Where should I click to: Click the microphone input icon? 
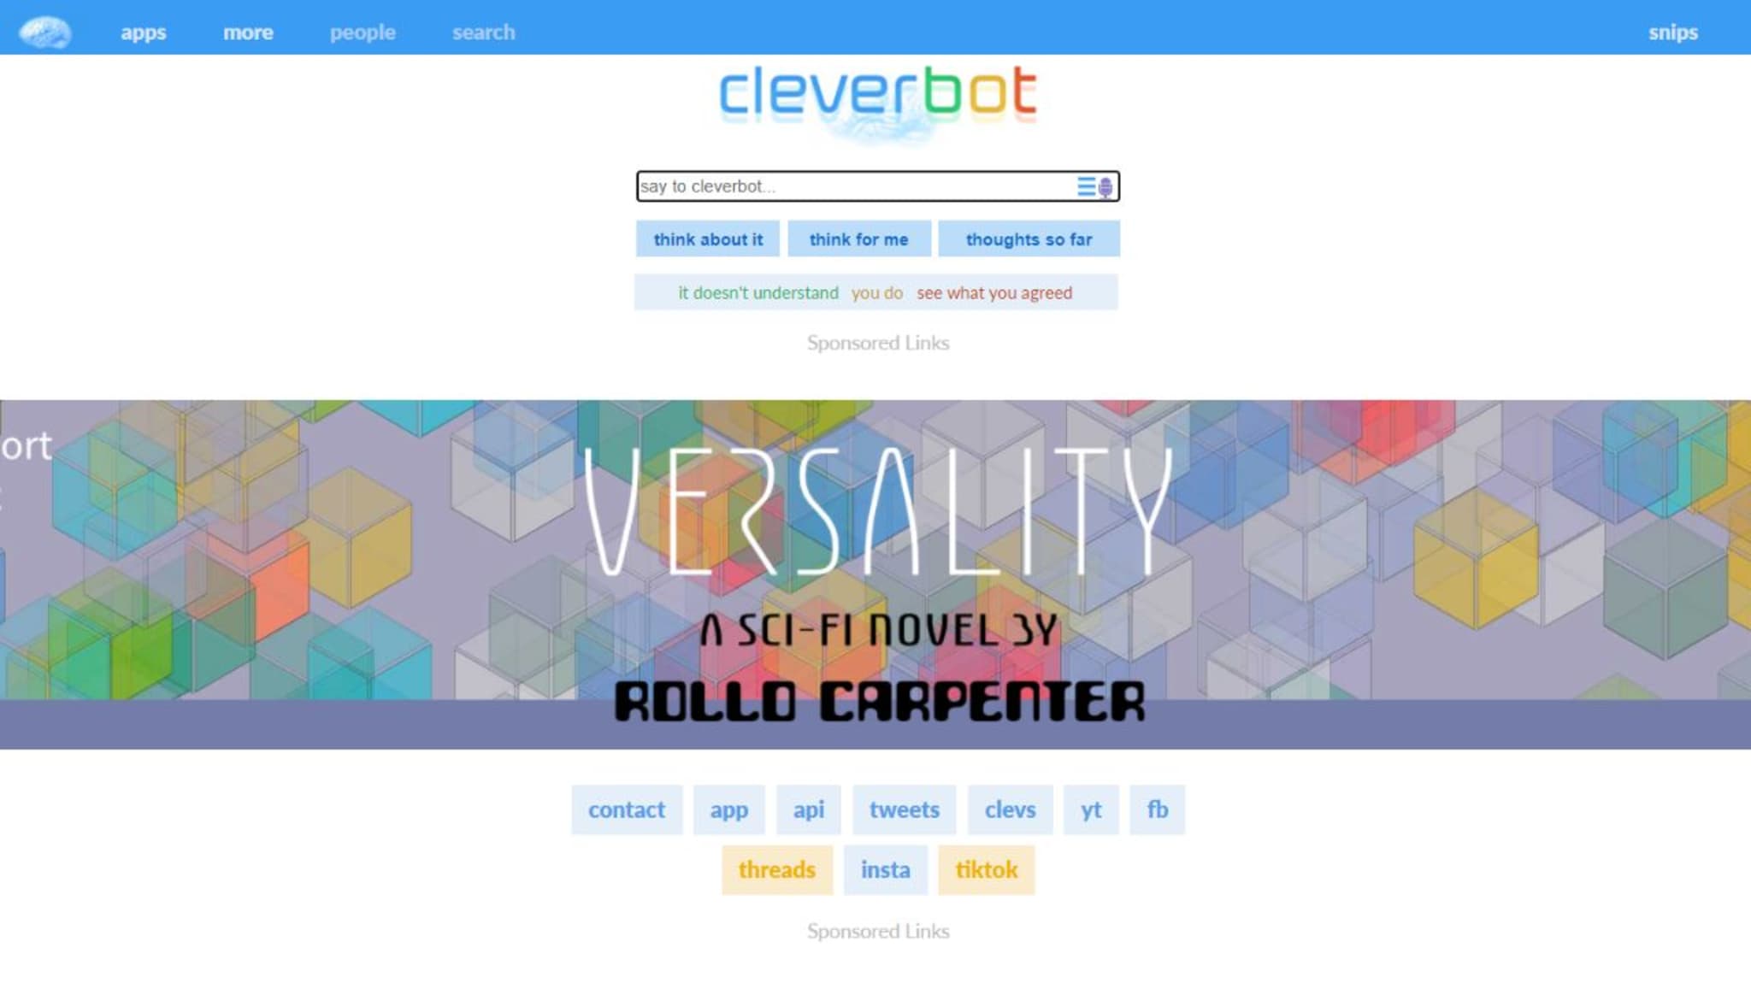(1104, 186)
